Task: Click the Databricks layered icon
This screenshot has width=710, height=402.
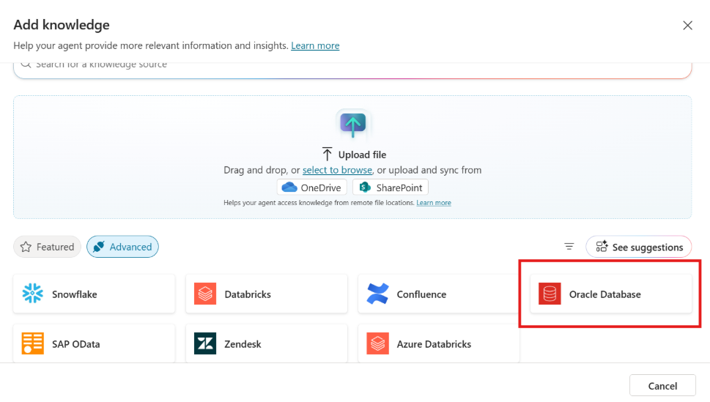Action: click(x=205, y=294)
